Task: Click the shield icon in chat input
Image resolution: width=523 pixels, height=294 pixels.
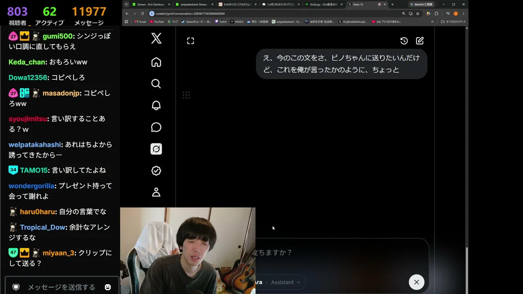Action: [16, 287]
